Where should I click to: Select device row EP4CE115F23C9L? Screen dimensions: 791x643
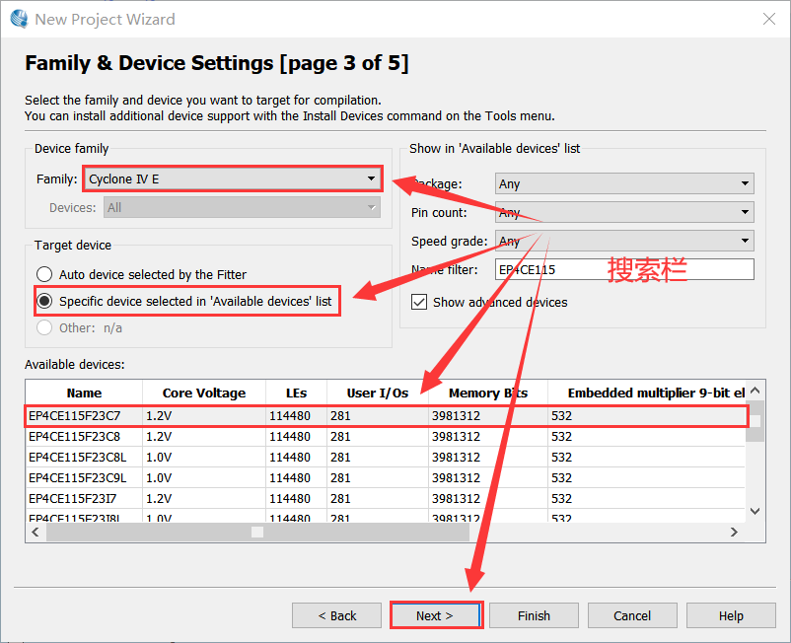click(x=386, y=477)
